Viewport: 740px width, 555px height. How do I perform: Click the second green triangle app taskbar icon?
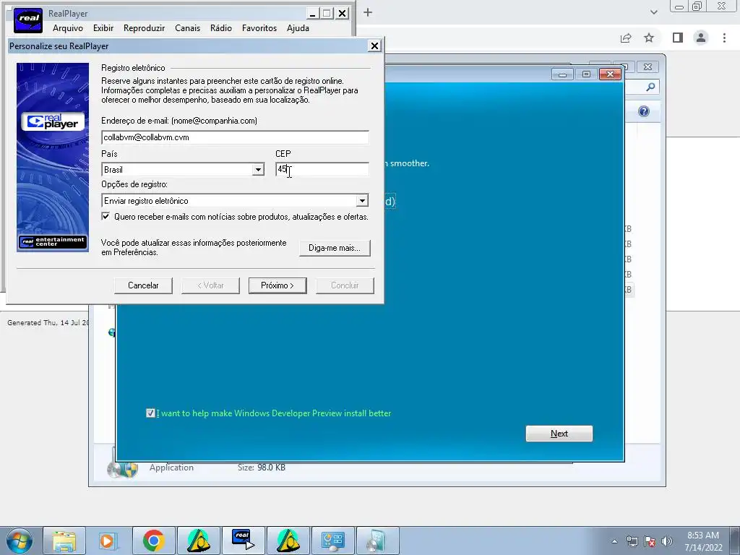pyautogui.click(x=288, y=541)
